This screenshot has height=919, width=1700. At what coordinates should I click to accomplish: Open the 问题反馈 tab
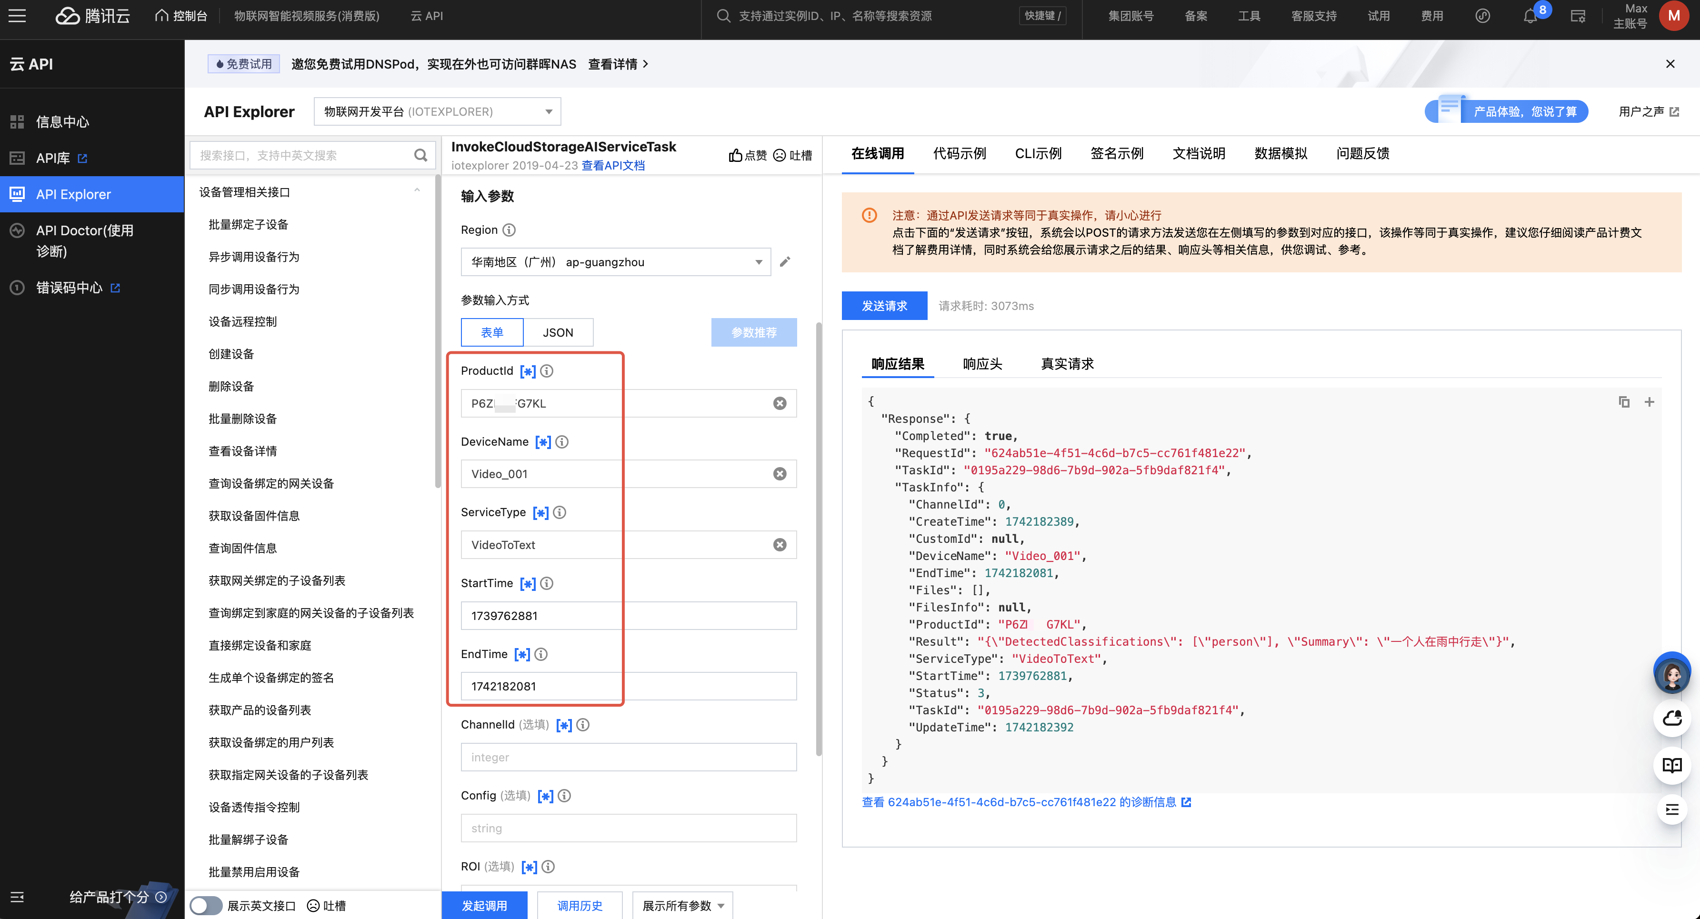1363,154
